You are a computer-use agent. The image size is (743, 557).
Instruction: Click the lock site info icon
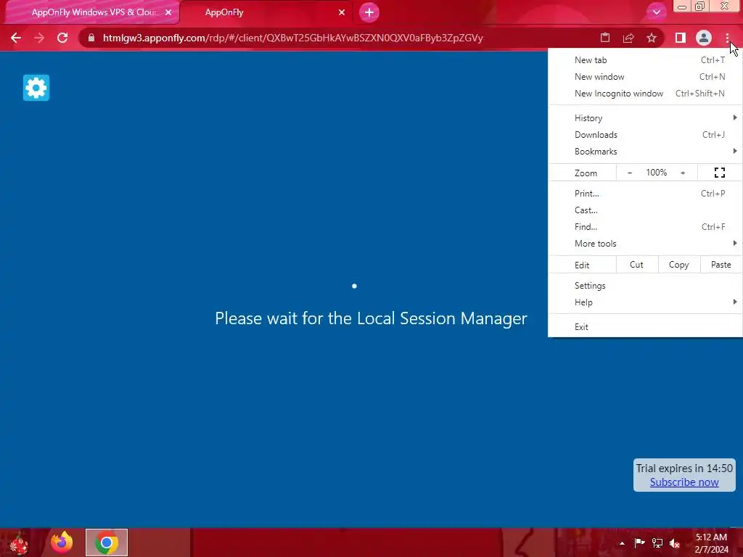(x=91, y=38)
